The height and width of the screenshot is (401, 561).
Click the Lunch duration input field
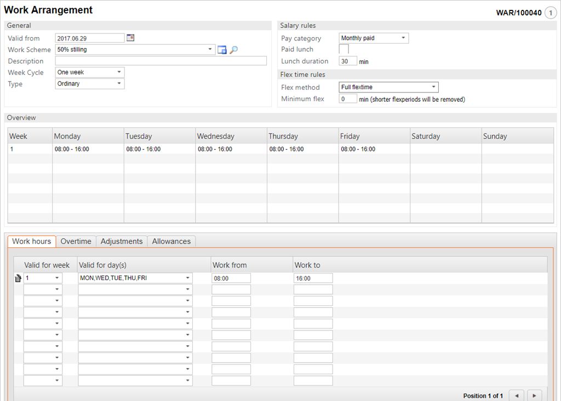click(348, 61)
